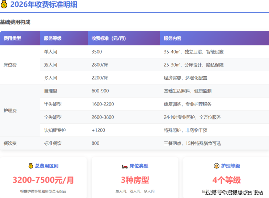Click the 床位费 category cell
This screenshot has width=269, height=198.
click(10, 65)
